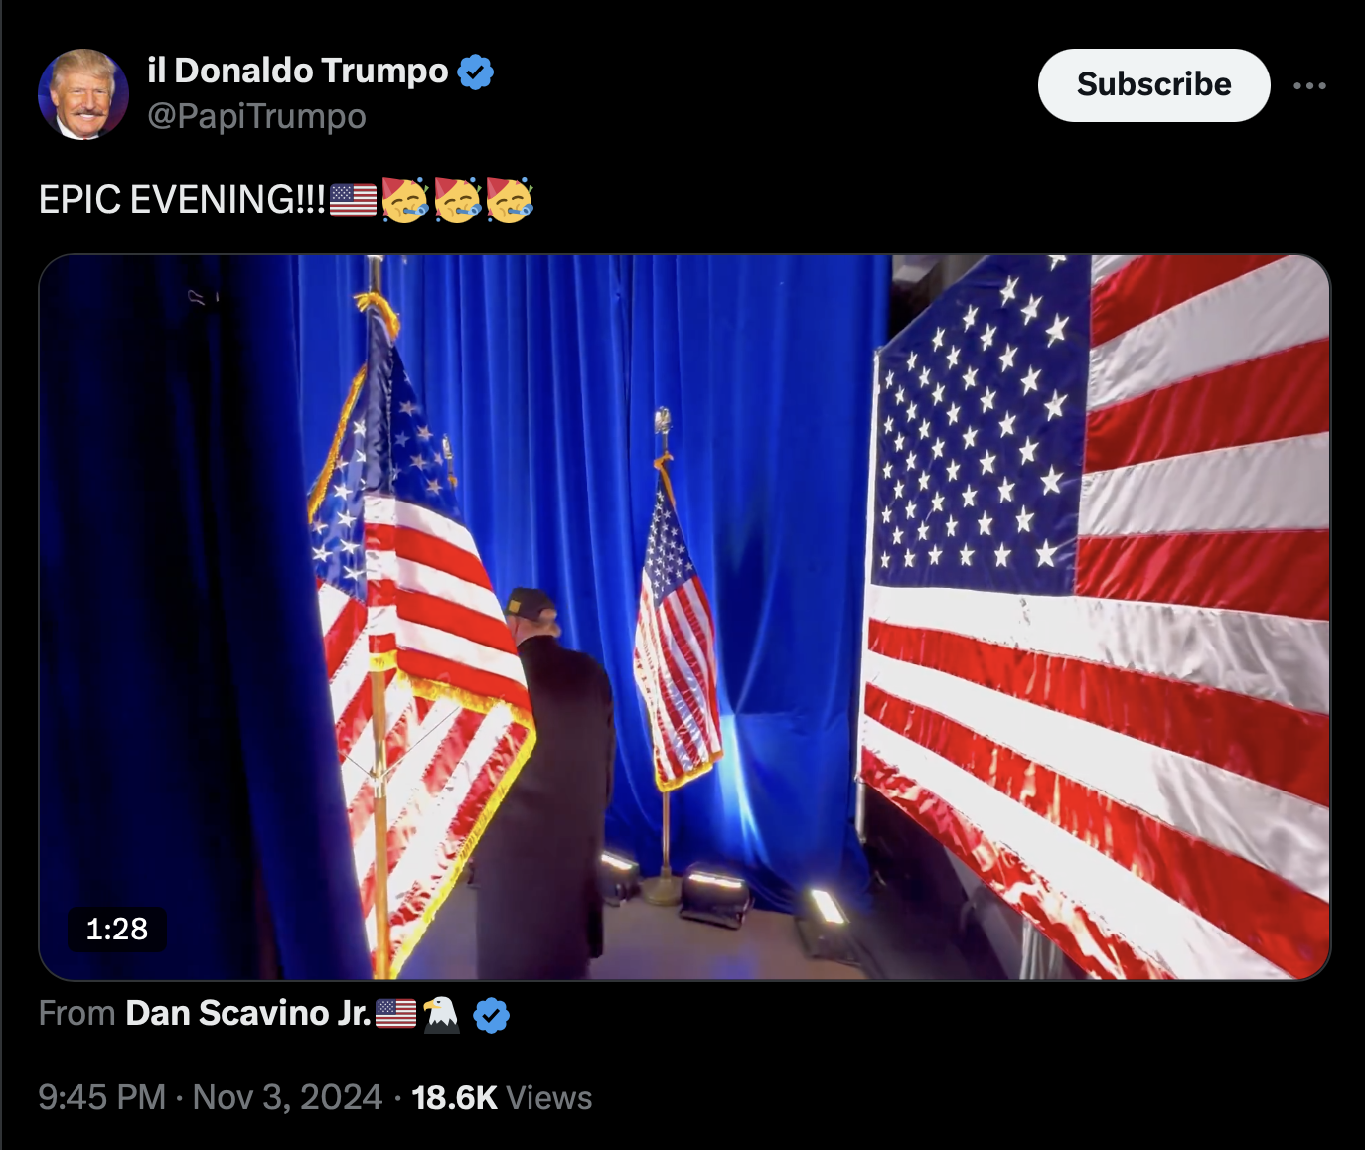Click the Nov 3, 2024 post date
Image resolution: width=1365 pixels, height=1150 pixels.
(x=287, y=1097)
